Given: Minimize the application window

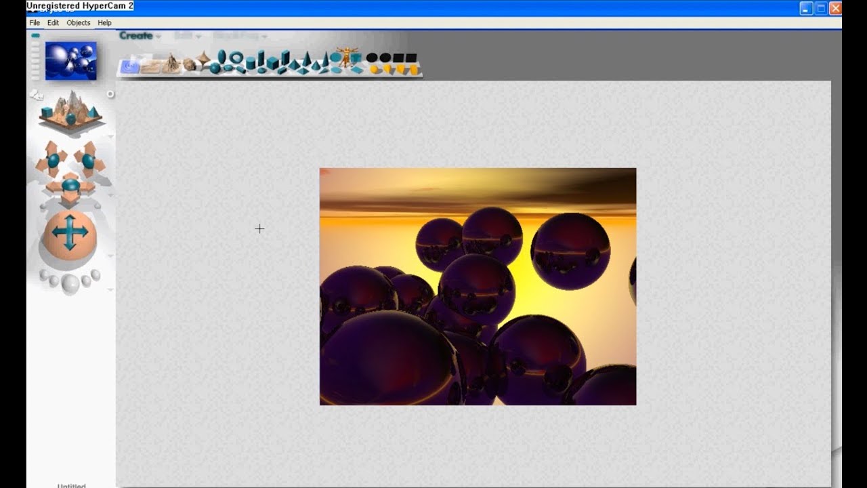Looking at the screenshot, I should [806, 8].
